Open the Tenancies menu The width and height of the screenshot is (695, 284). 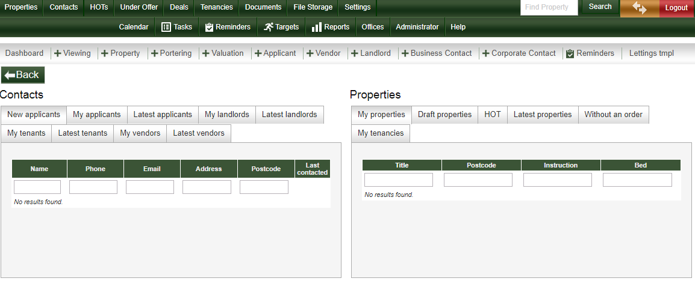(216, 8)
